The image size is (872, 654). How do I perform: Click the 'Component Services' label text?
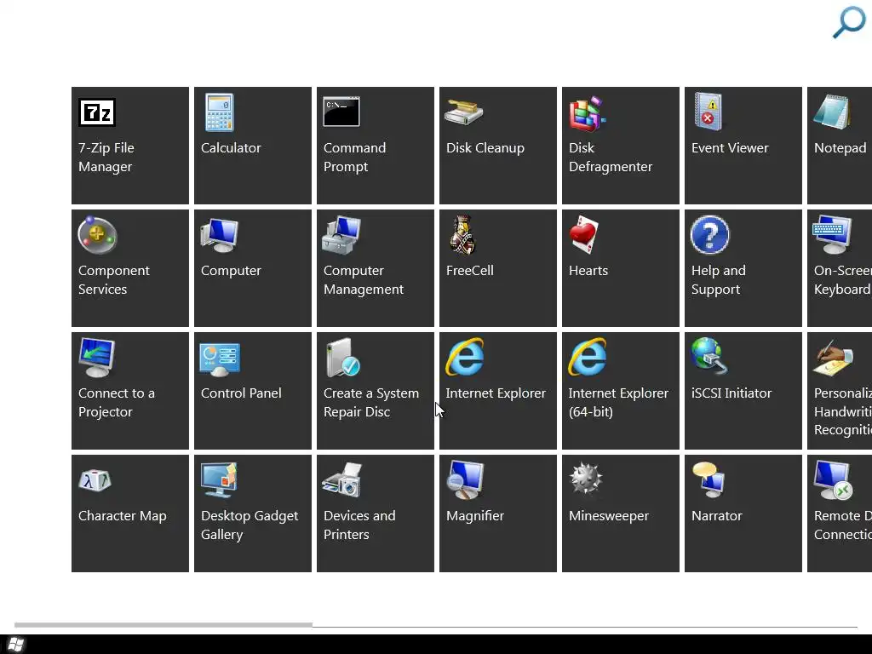click(x=113, y=279)
